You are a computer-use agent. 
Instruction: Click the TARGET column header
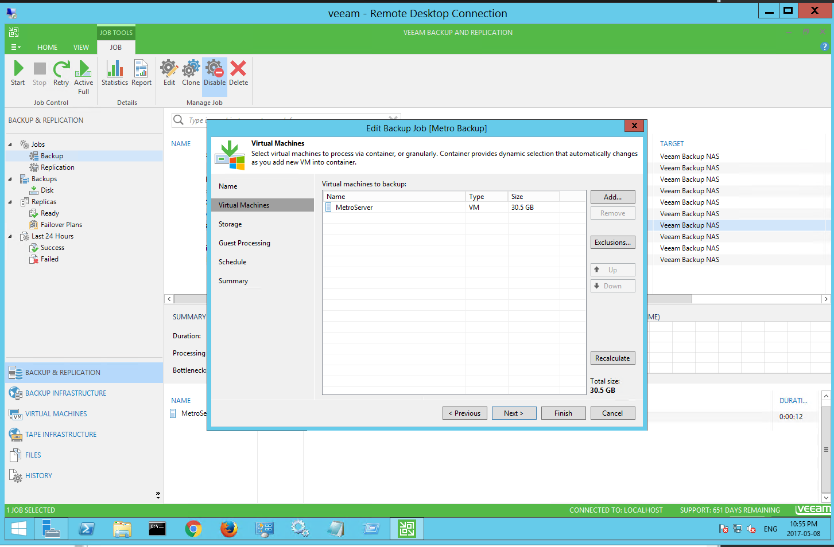tap(672, 144)
